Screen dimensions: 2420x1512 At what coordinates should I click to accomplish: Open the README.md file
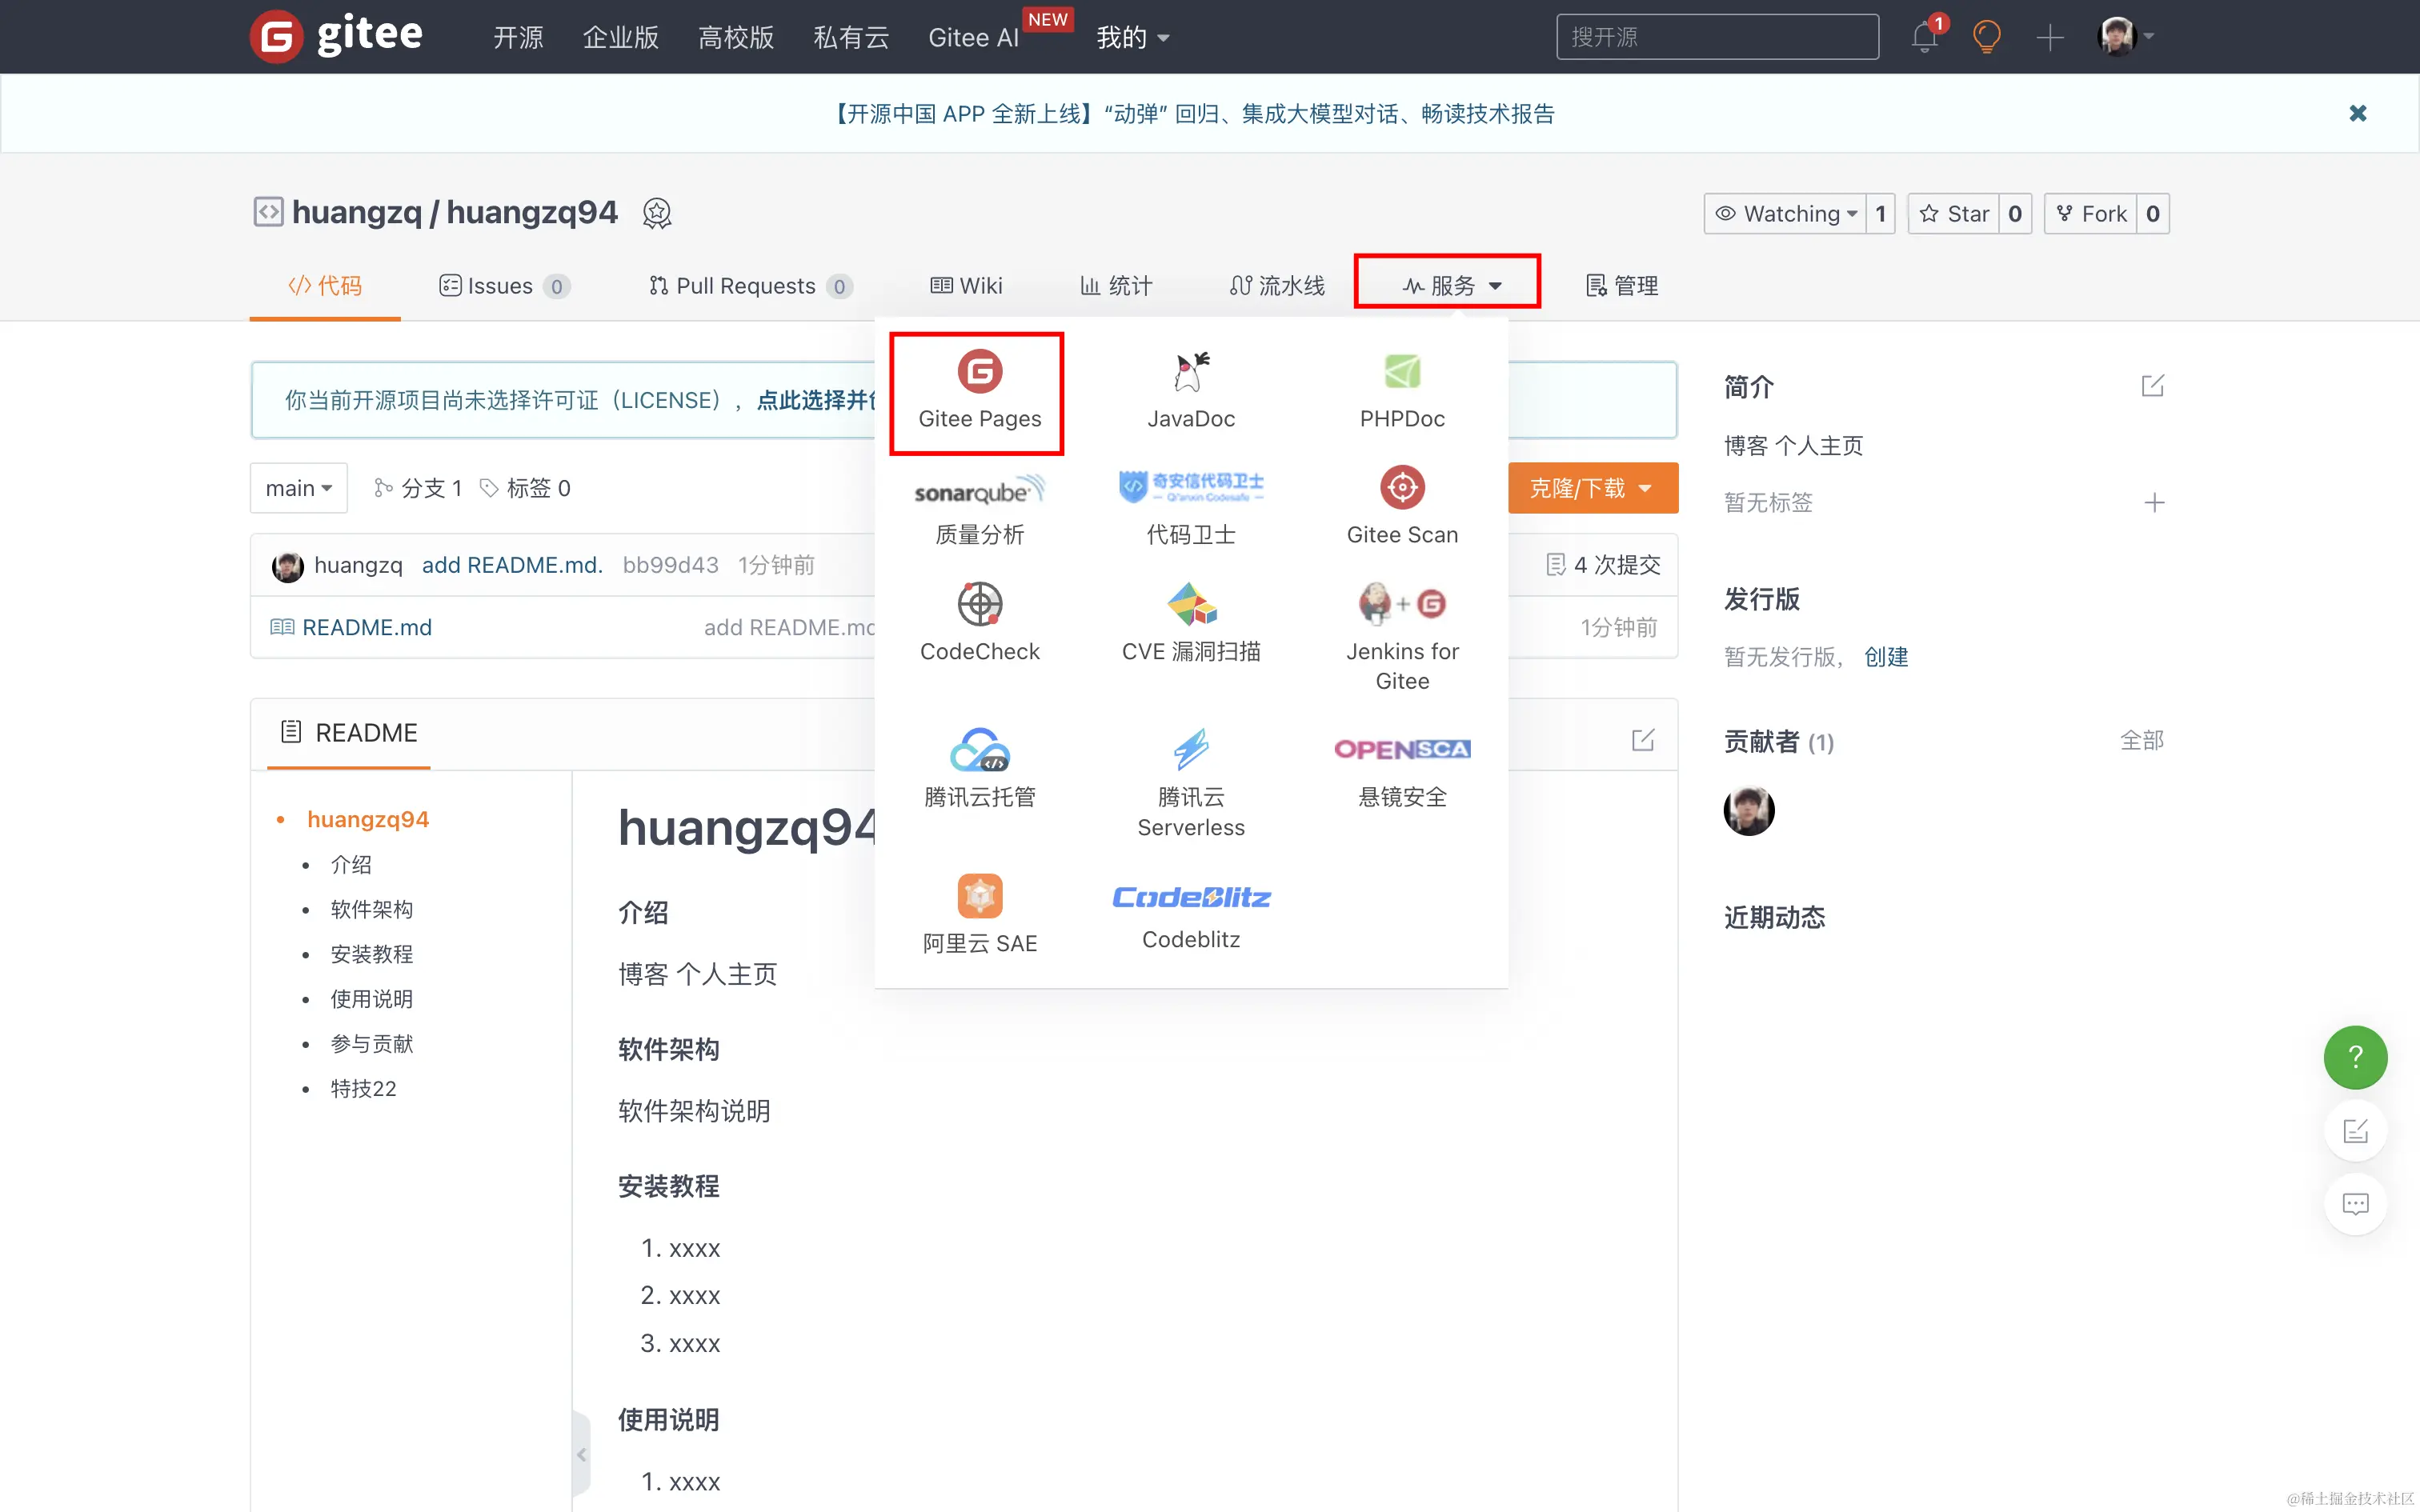[x=367, y=627]
